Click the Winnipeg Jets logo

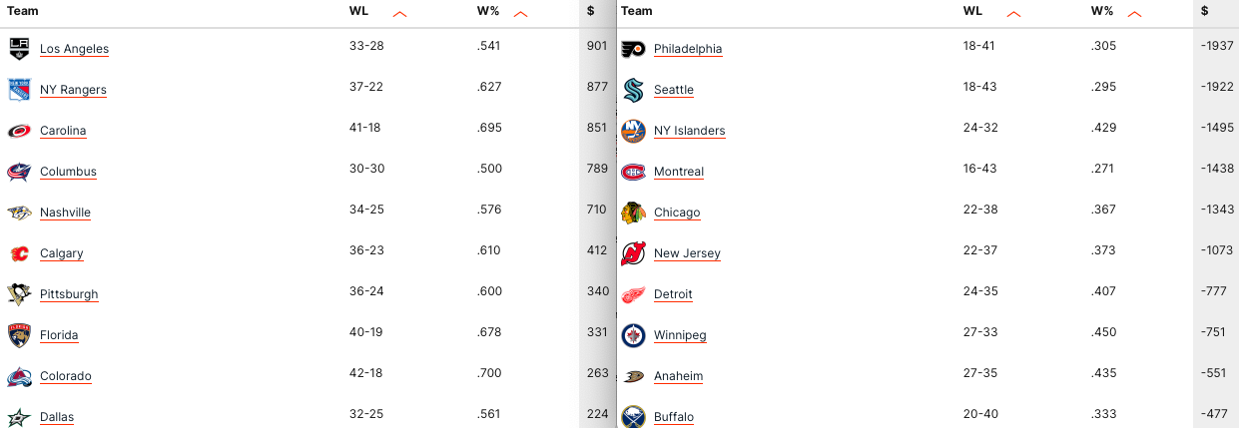(x=633, y=334)
